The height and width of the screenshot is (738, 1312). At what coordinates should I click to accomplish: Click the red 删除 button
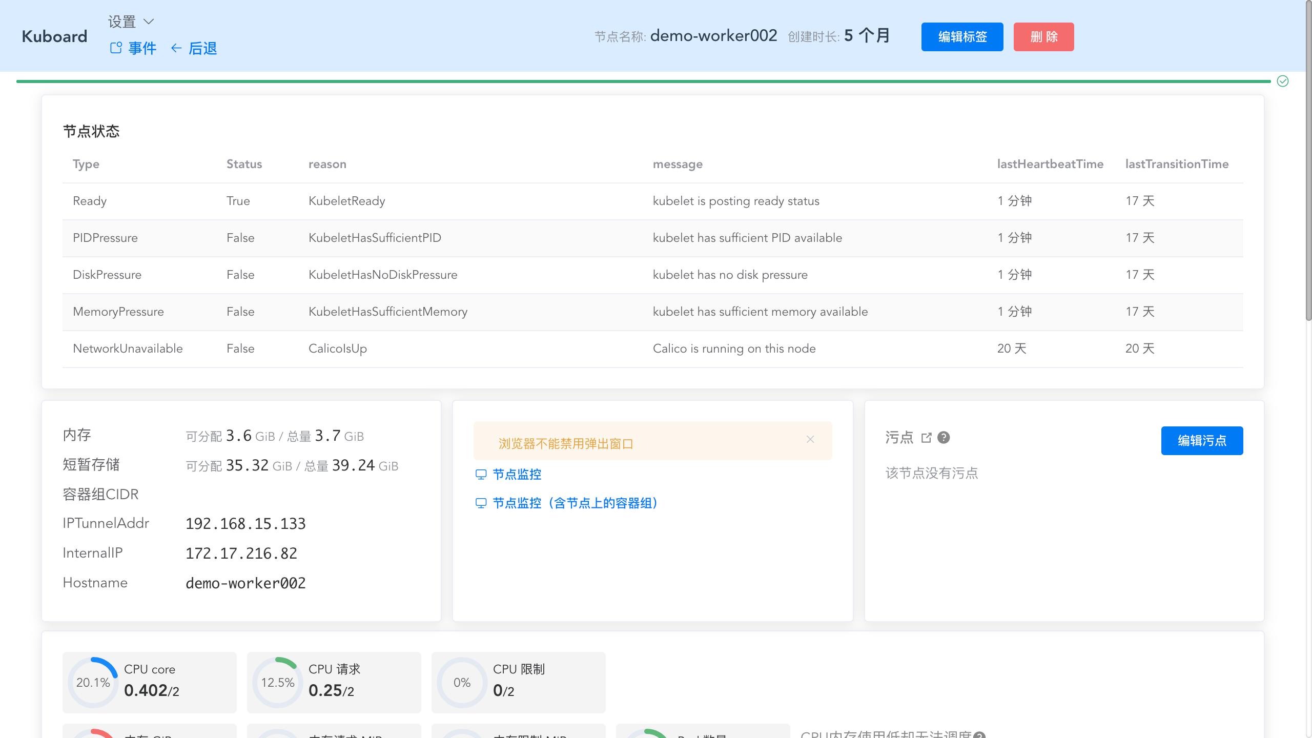click(1043, 37)
